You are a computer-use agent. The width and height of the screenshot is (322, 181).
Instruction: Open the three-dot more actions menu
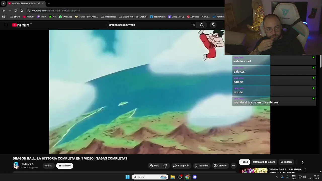(x=233, y=166)
